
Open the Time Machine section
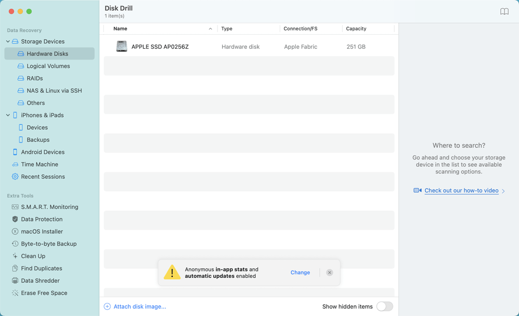point(38,164)
